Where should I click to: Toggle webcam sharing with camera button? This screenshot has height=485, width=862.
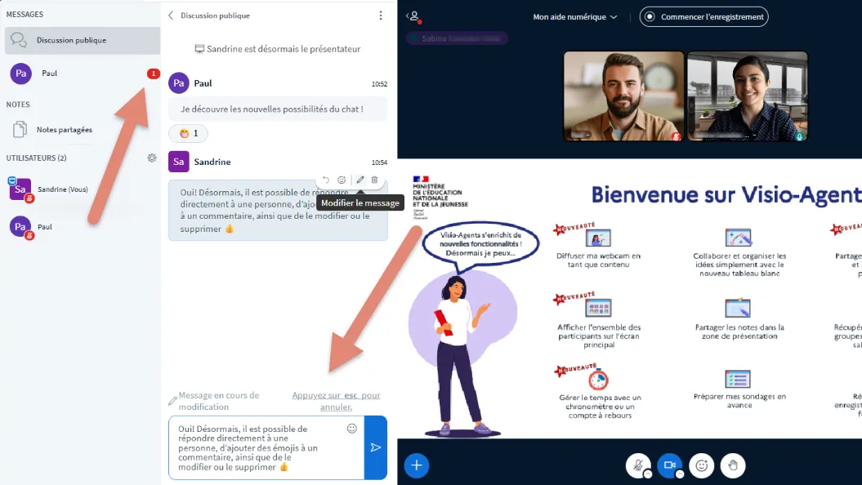(669, 465)
